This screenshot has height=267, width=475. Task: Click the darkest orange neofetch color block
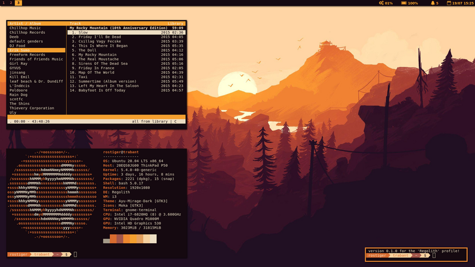tap(113, 239)
